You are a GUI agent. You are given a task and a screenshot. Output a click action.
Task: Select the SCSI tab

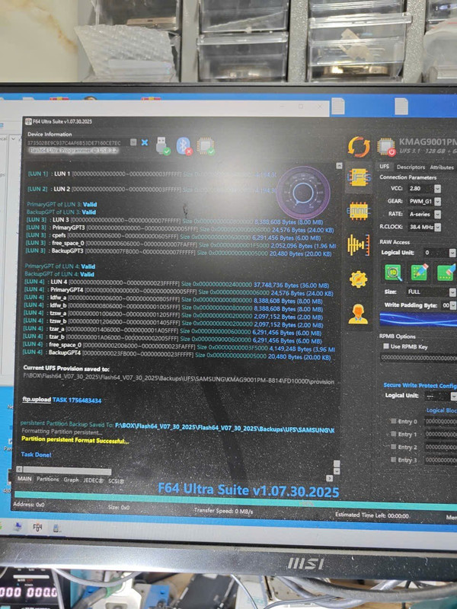tap(116, 481)
